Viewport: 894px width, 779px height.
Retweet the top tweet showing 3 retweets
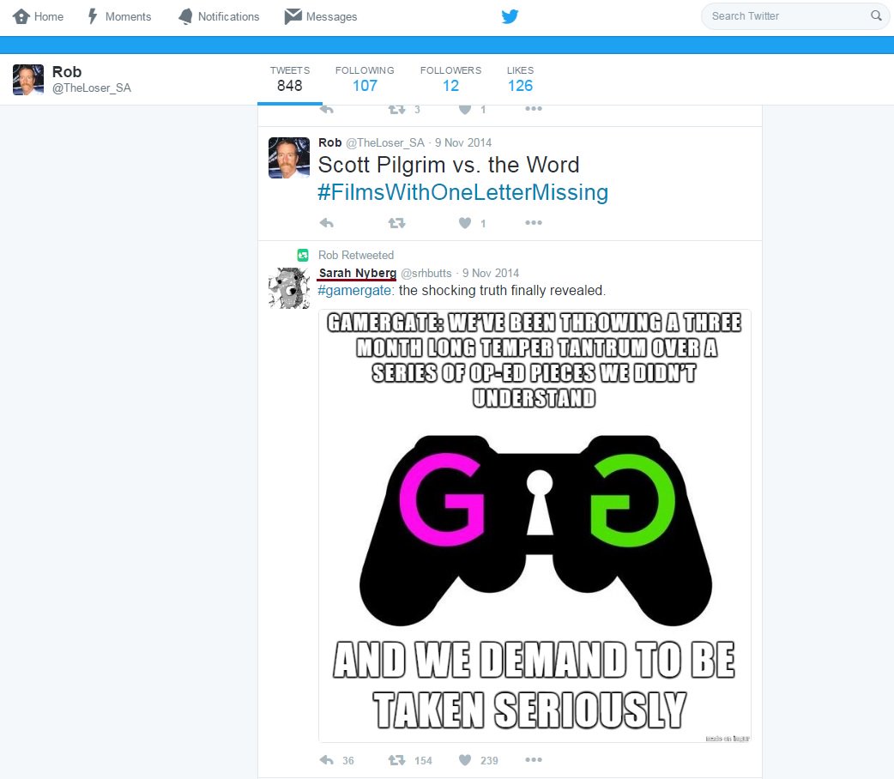pyautogui.click(x=397, y=109)
